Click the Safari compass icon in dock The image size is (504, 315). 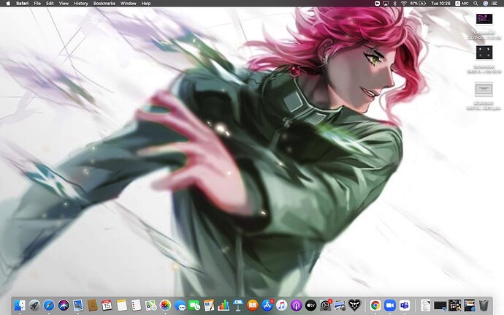coord(49,305)
